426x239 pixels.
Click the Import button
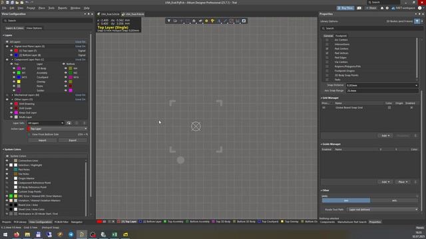[43, 140]
